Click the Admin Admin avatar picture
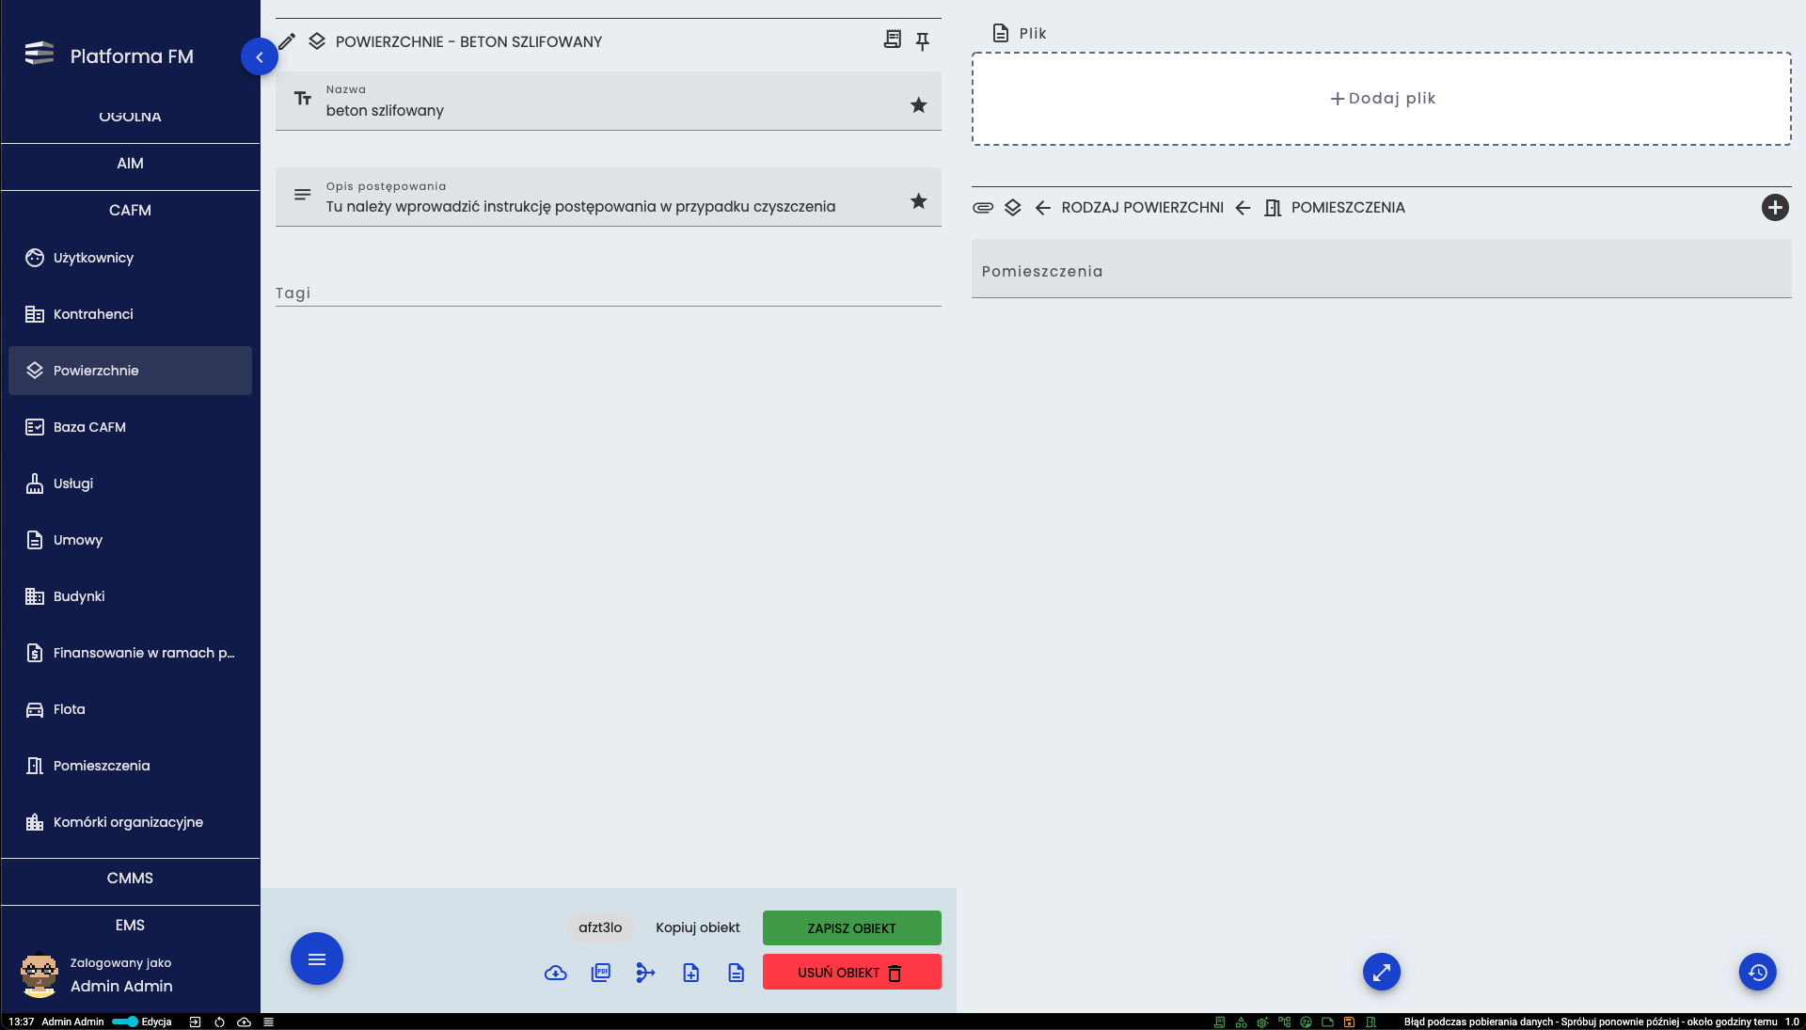This screenshot has height=1030, width=1806. 40,975
